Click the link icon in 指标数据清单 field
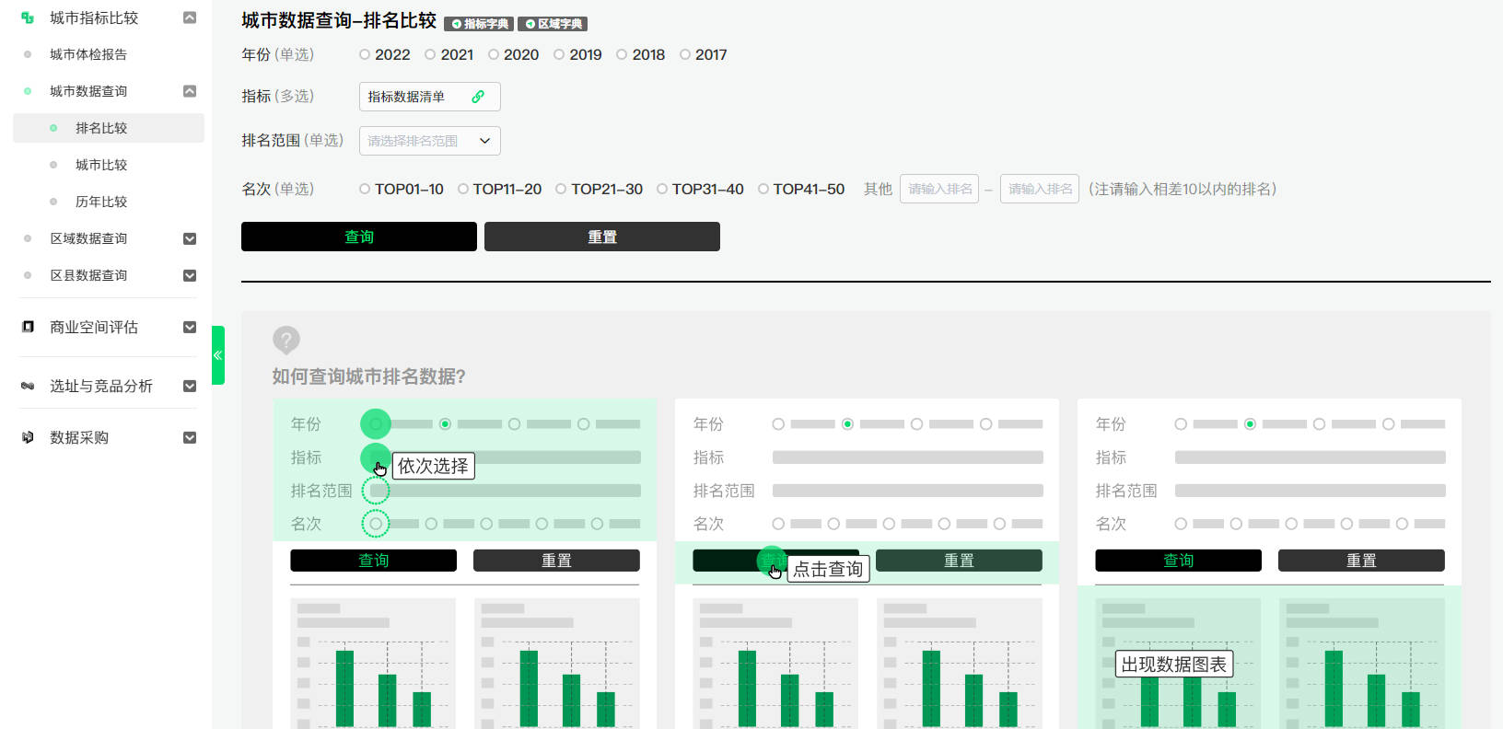This screenshot has height=729, width=1503. coord(478,97)
